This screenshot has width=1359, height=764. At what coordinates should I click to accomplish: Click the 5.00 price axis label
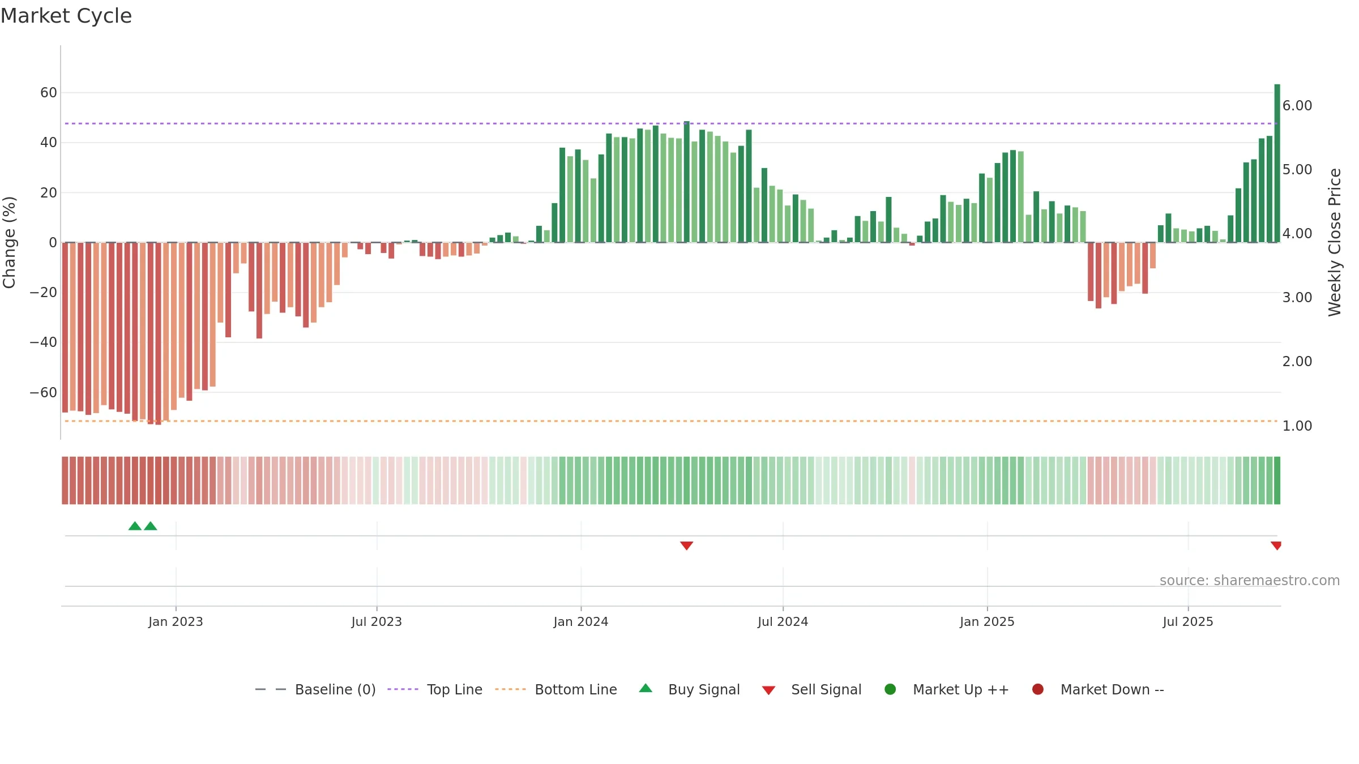pos(1297,170)
